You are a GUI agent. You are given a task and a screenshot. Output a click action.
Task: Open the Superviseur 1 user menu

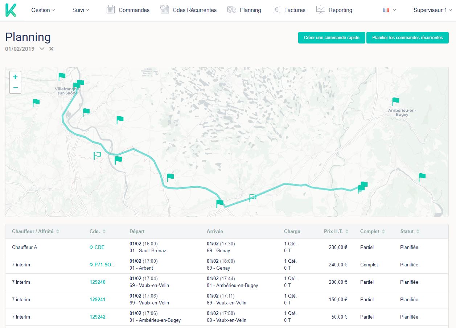pyautogui.click(x=433, y=10)
